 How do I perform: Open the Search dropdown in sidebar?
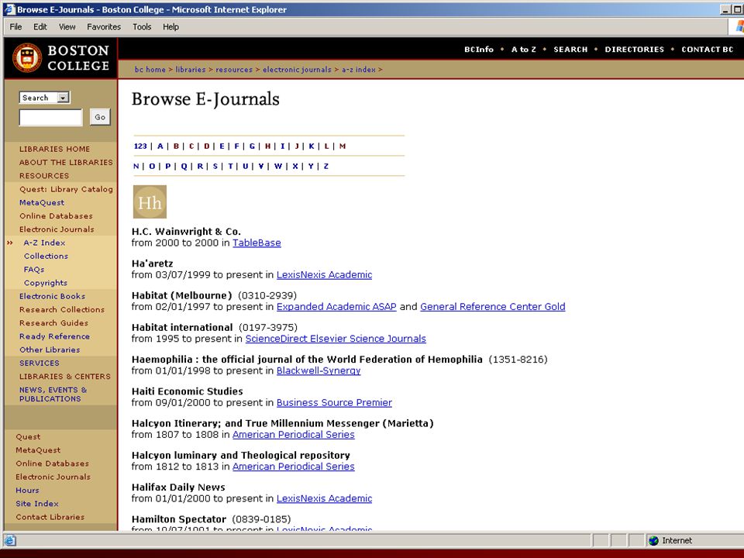pos(45,98)
